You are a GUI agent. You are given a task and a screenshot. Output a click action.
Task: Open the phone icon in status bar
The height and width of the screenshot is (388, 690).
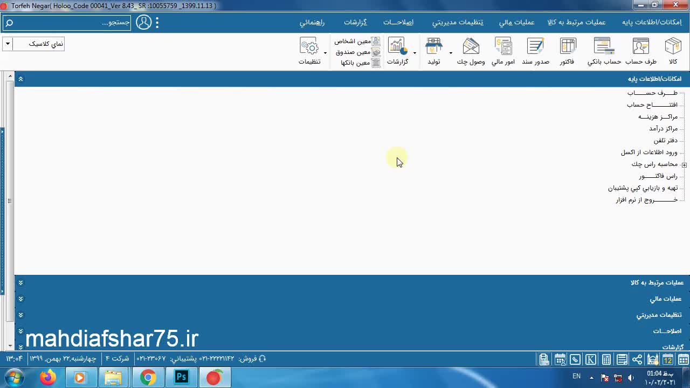tap(575, 359)
